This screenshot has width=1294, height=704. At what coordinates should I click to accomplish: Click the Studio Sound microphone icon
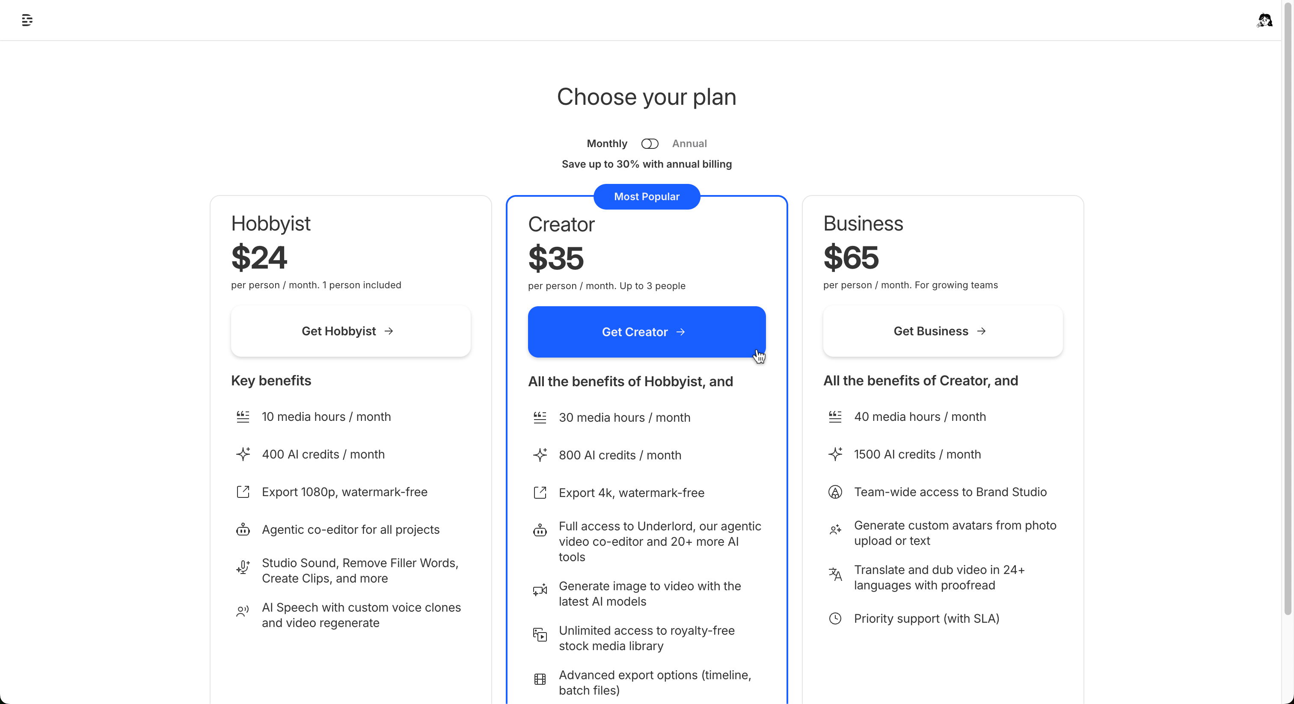[243, 568]
